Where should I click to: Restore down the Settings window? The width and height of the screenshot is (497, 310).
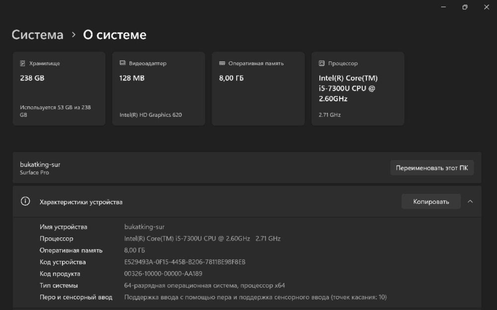pos(465,7)
